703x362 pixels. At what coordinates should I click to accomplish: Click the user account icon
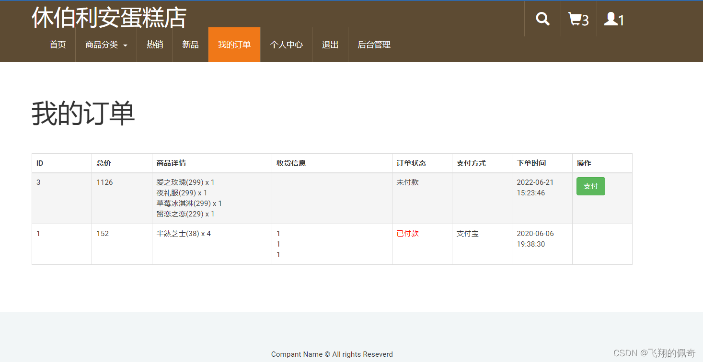613,19
